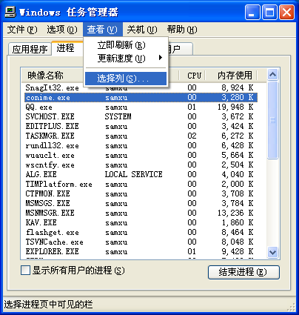This screenshot has height=315, width=299.
Task: Select the rundll32.exe process row
Action: [x=141, y=145]
